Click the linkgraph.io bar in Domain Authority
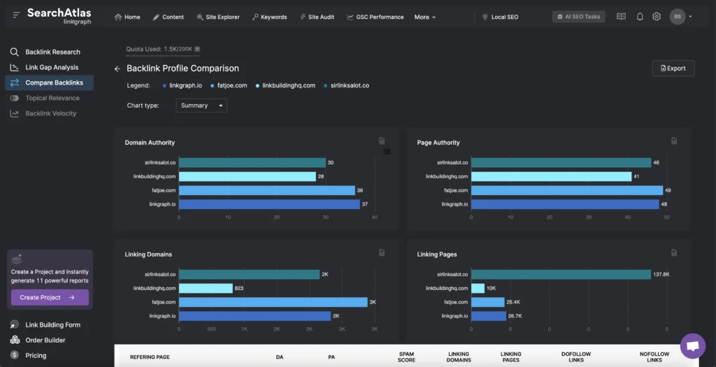 tap(269, 204)
